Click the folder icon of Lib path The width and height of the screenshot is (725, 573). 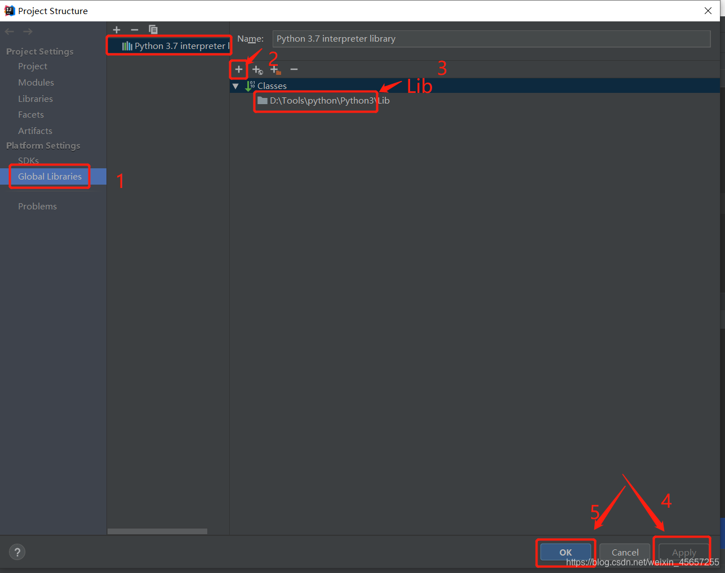(x=263, y=101)
